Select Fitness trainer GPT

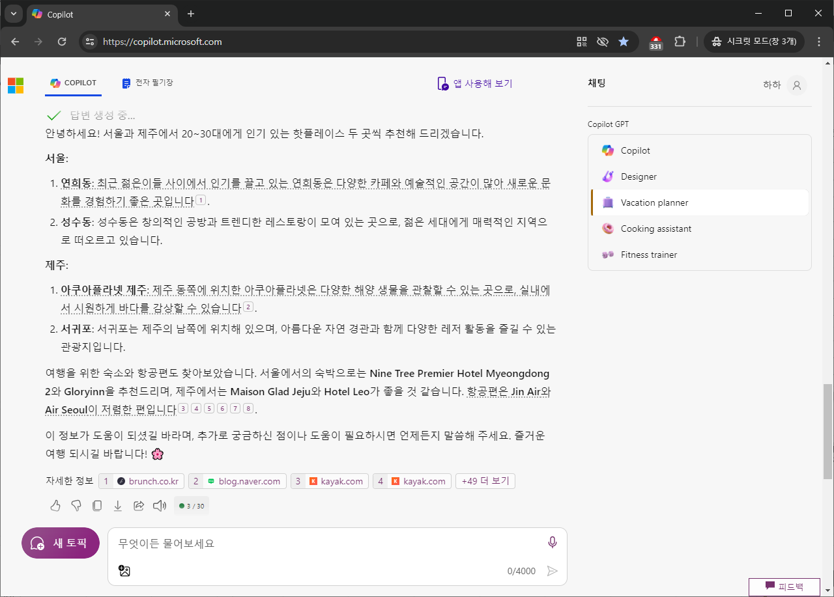click(x=699, y=255)
